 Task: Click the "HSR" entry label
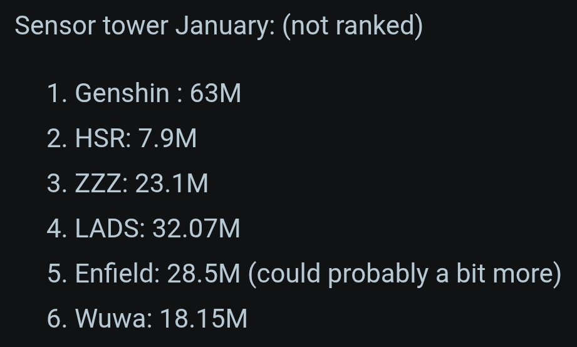[103, 138]
